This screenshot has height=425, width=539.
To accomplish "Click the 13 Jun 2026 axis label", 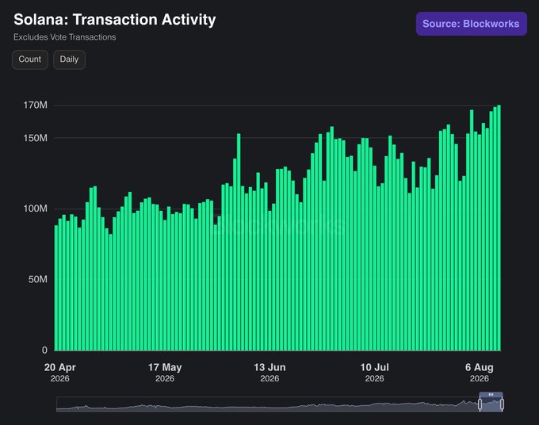I will point(269,373).
